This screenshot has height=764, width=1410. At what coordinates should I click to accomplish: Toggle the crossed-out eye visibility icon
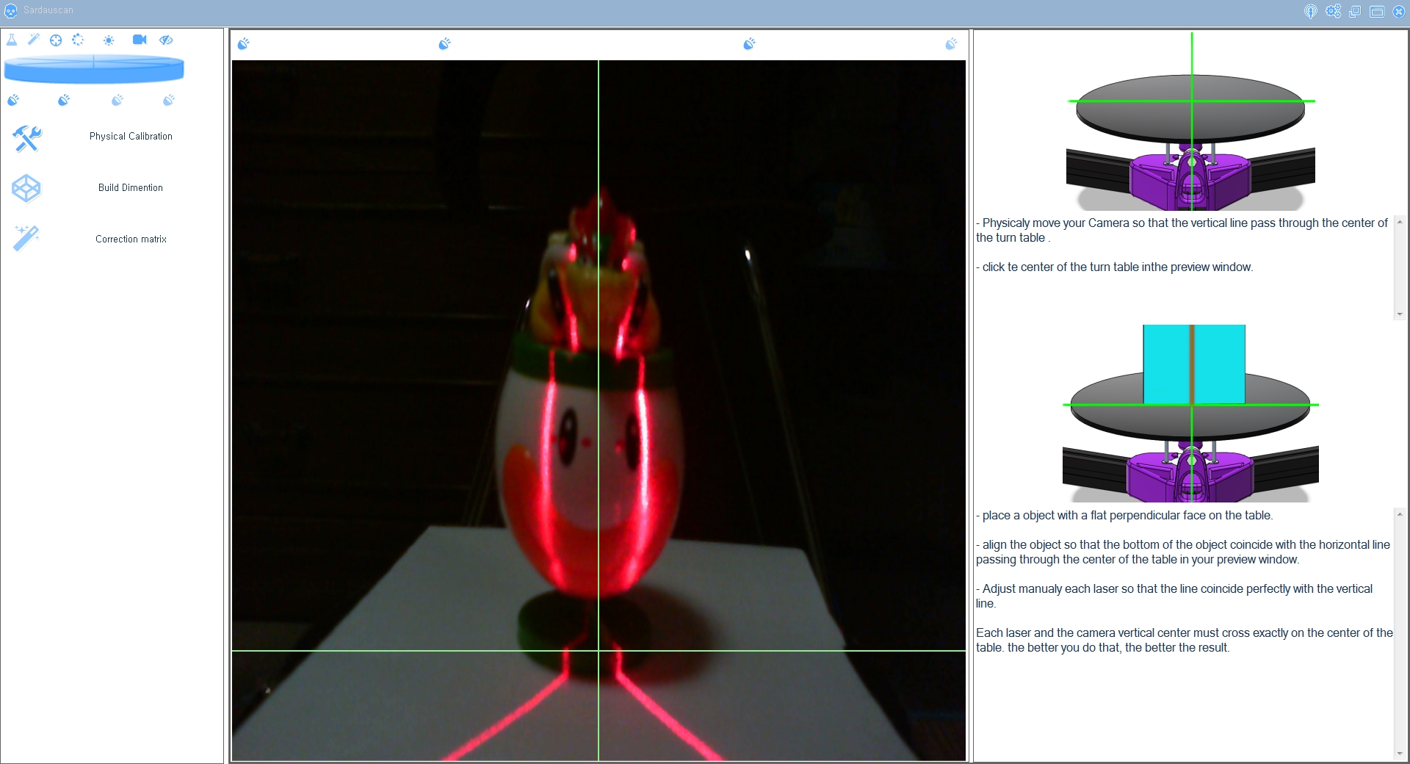coord(166,40)
